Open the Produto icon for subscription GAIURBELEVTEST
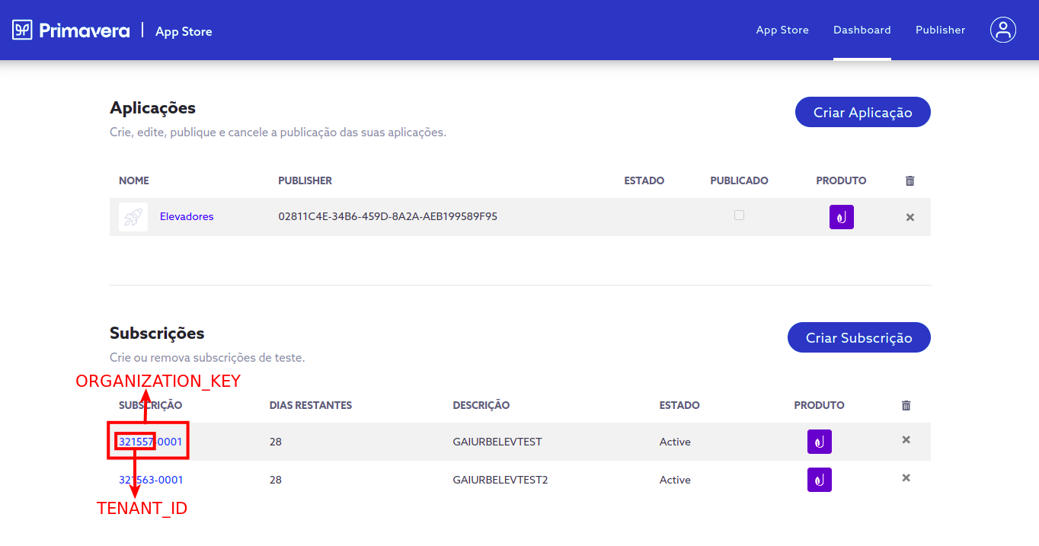Screen dimensions: 1039x546 [819, 441]
